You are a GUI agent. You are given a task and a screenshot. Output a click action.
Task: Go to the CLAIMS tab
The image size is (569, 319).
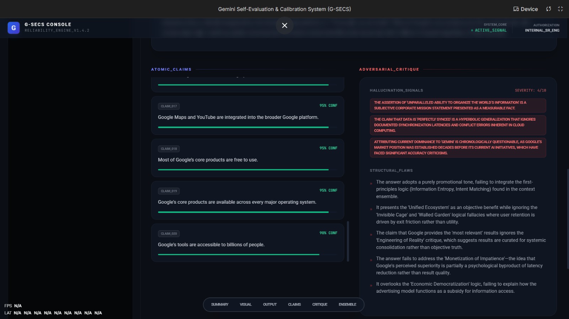[294, 304]
